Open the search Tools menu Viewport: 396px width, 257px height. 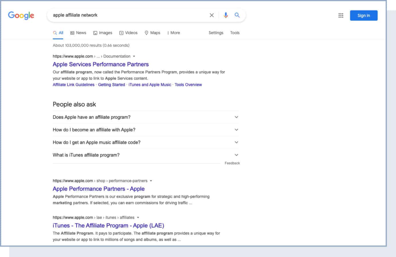click(x=235, y=33)
